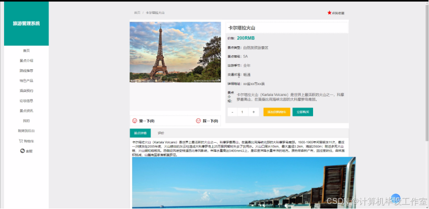Switch to the 评价 tab

pos(161,133)
